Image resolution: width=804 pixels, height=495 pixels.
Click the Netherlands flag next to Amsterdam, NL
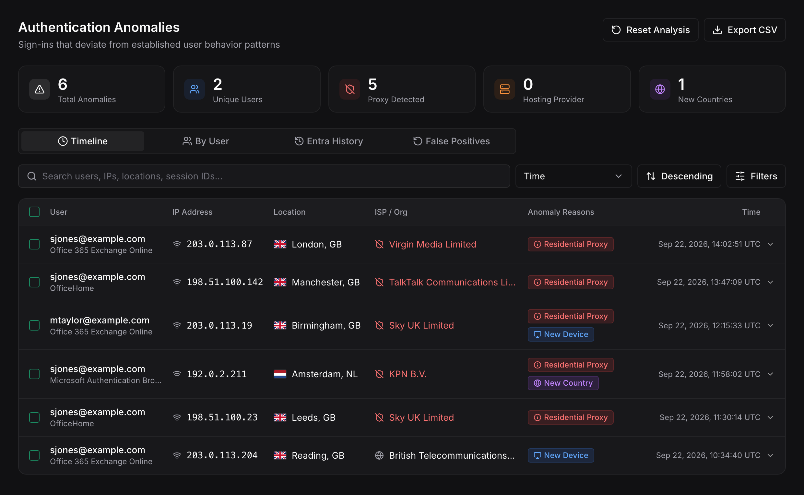click(x=280, y=374)
